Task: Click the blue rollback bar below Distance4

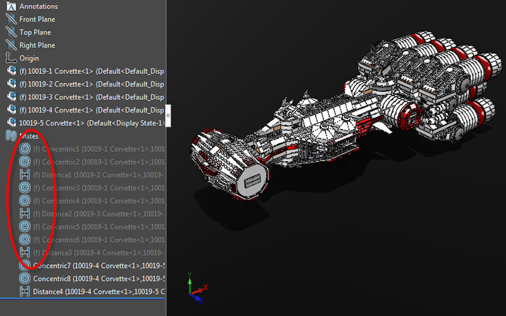Action: pos(83,298)
